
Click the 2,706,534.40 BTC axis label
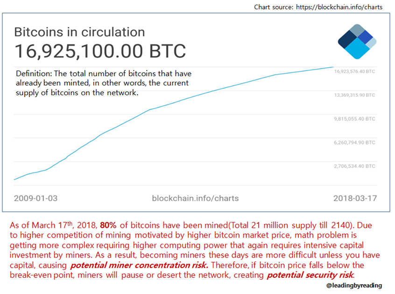[x=354, y=166]
